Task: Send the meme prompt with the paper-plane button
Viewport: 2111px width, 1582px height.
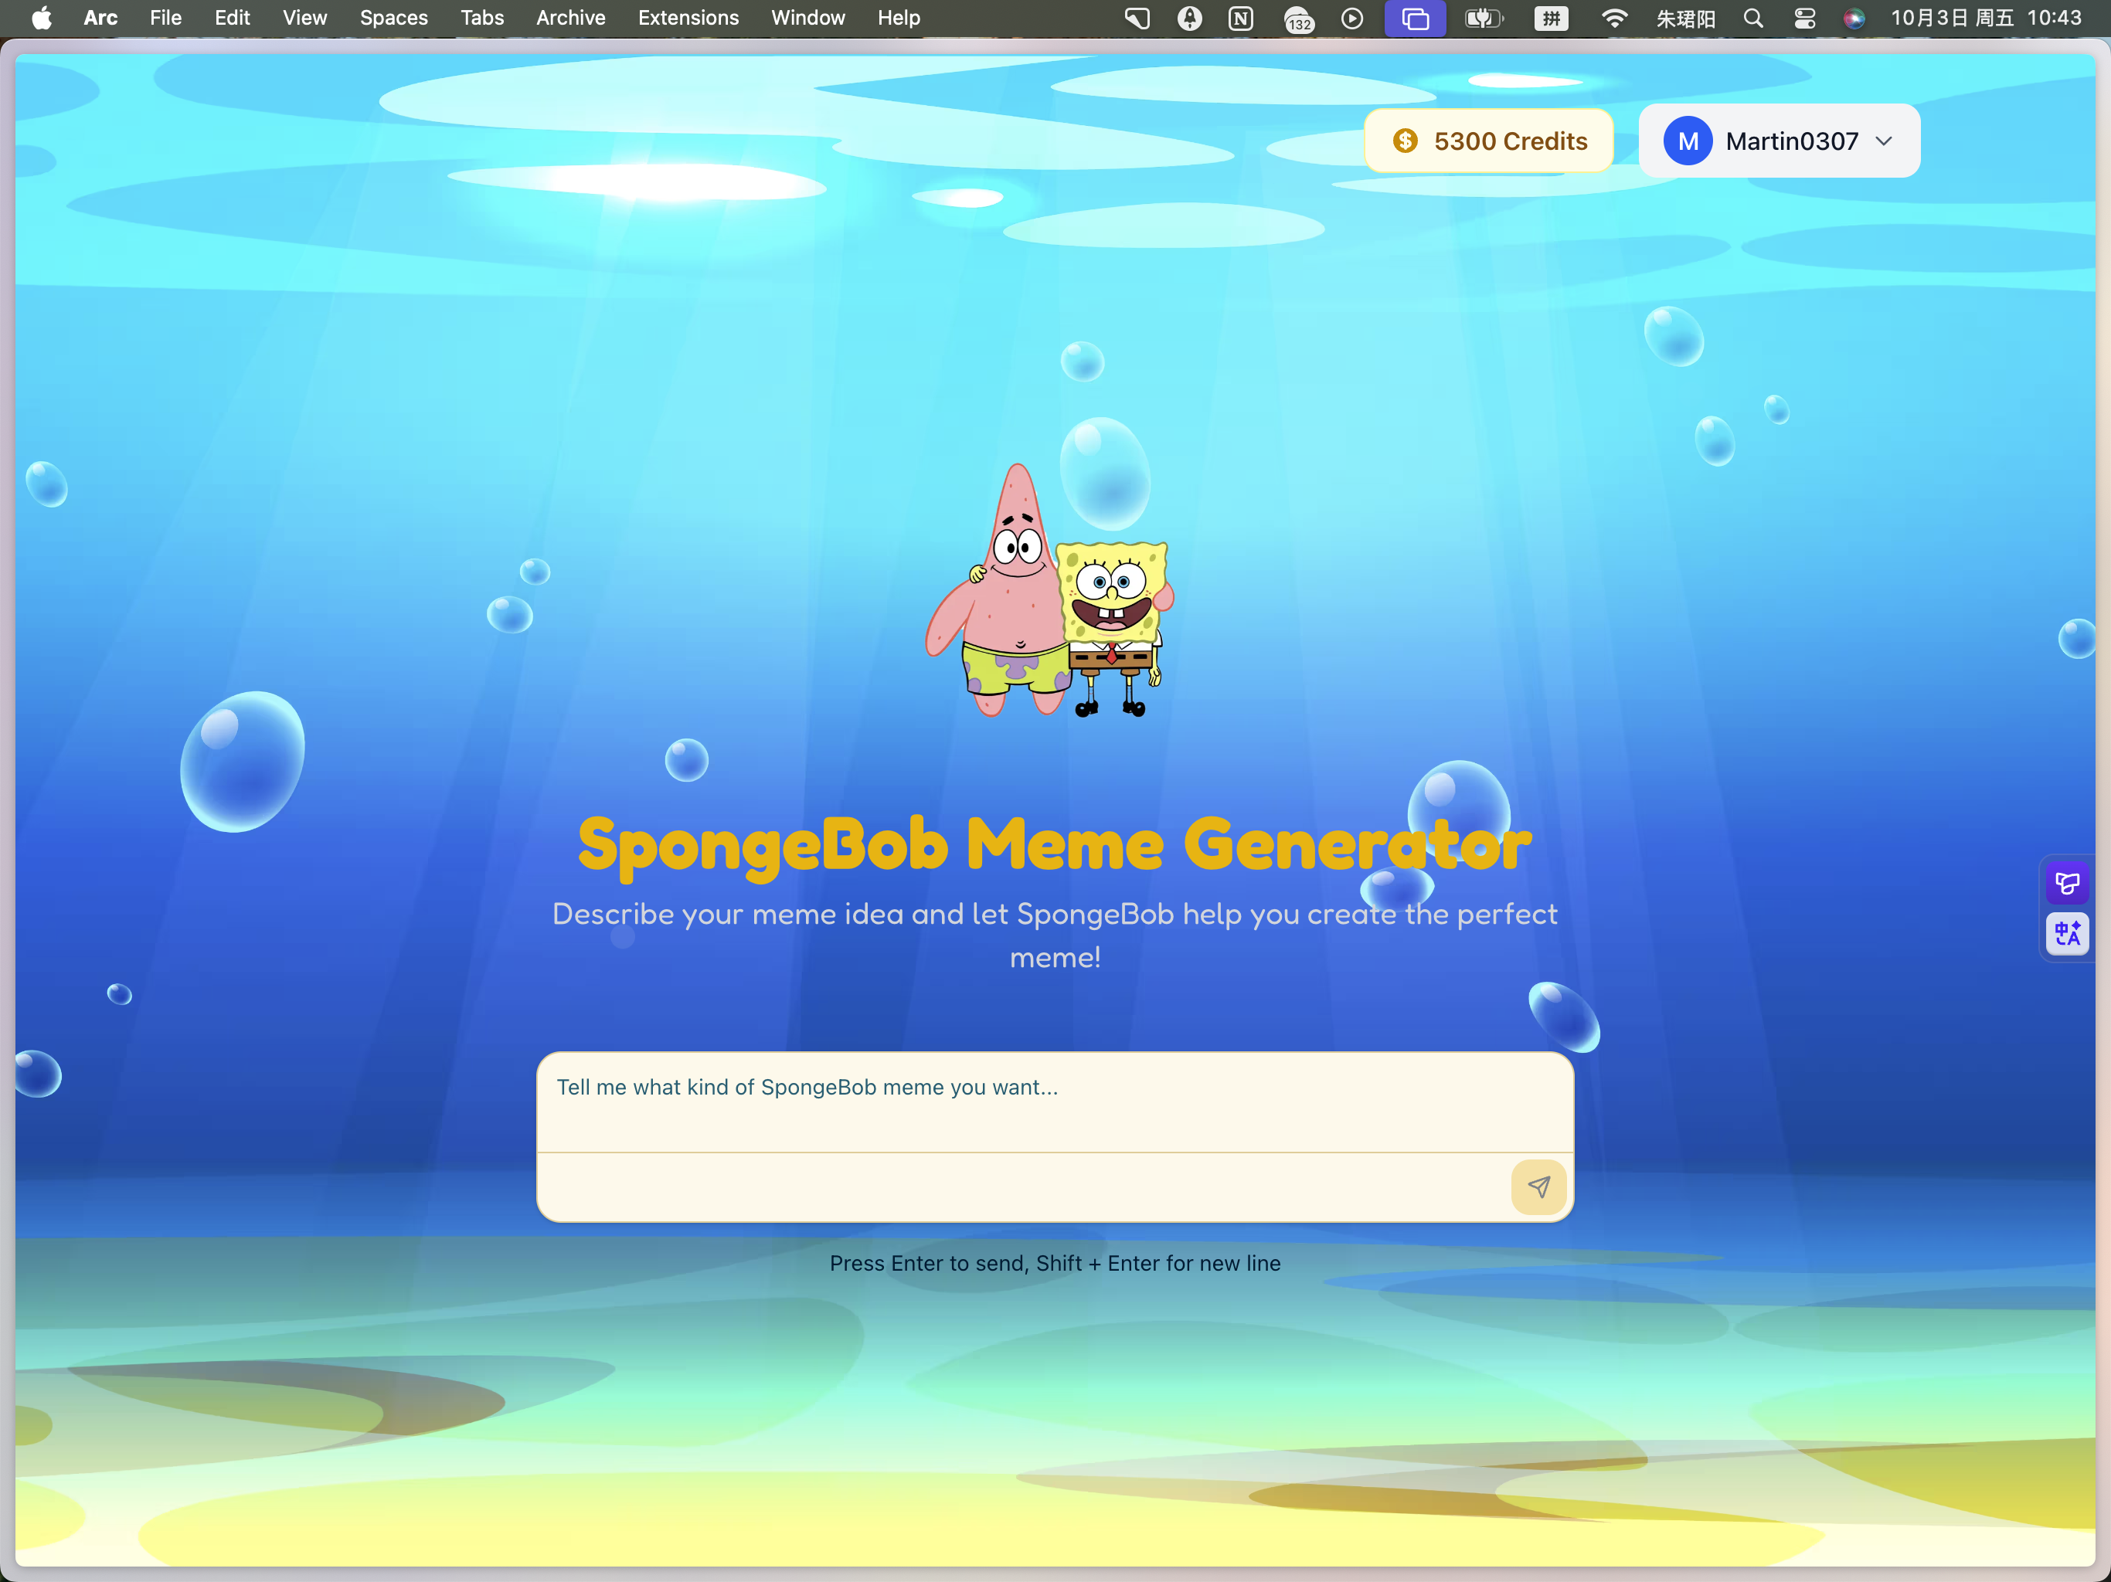Action: point(1538,1186)
